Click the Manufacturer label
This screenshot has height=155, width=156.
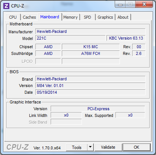coord(21,32)
